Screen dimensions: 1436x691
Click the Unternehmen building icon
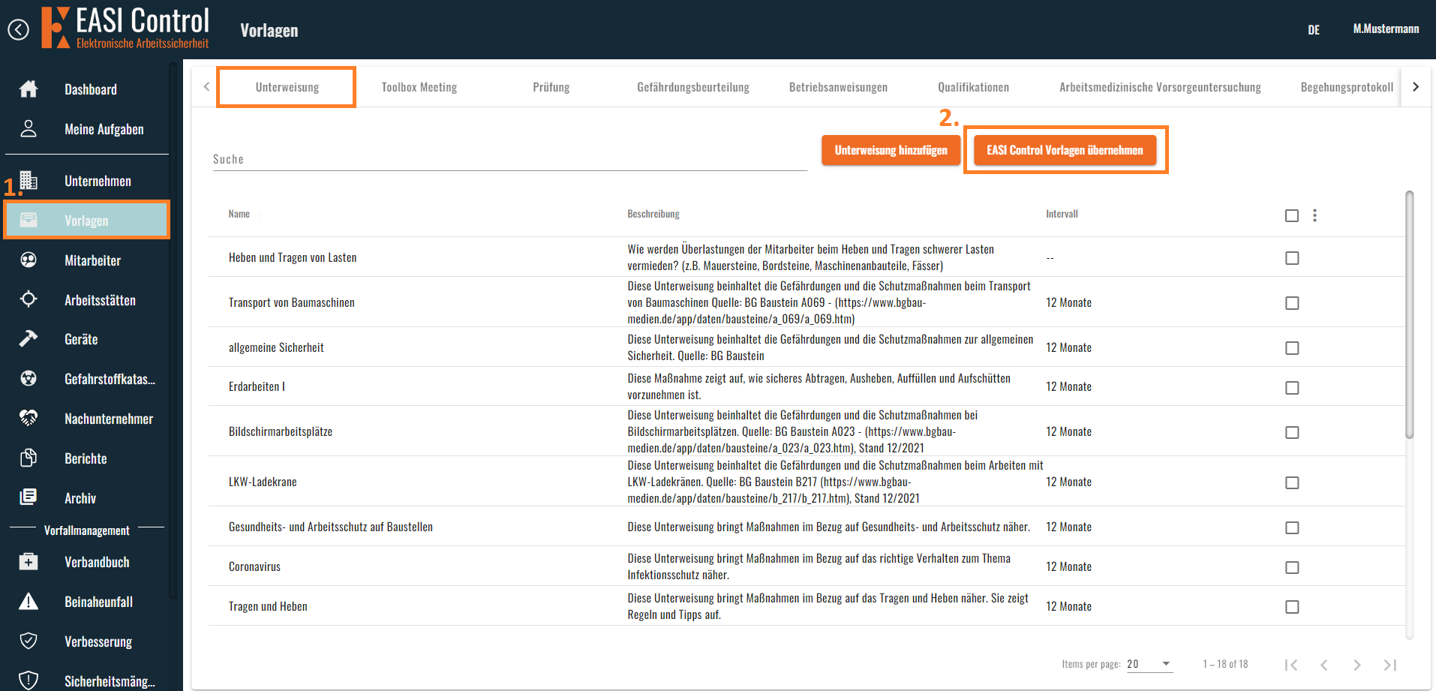(x=29, y=181)
